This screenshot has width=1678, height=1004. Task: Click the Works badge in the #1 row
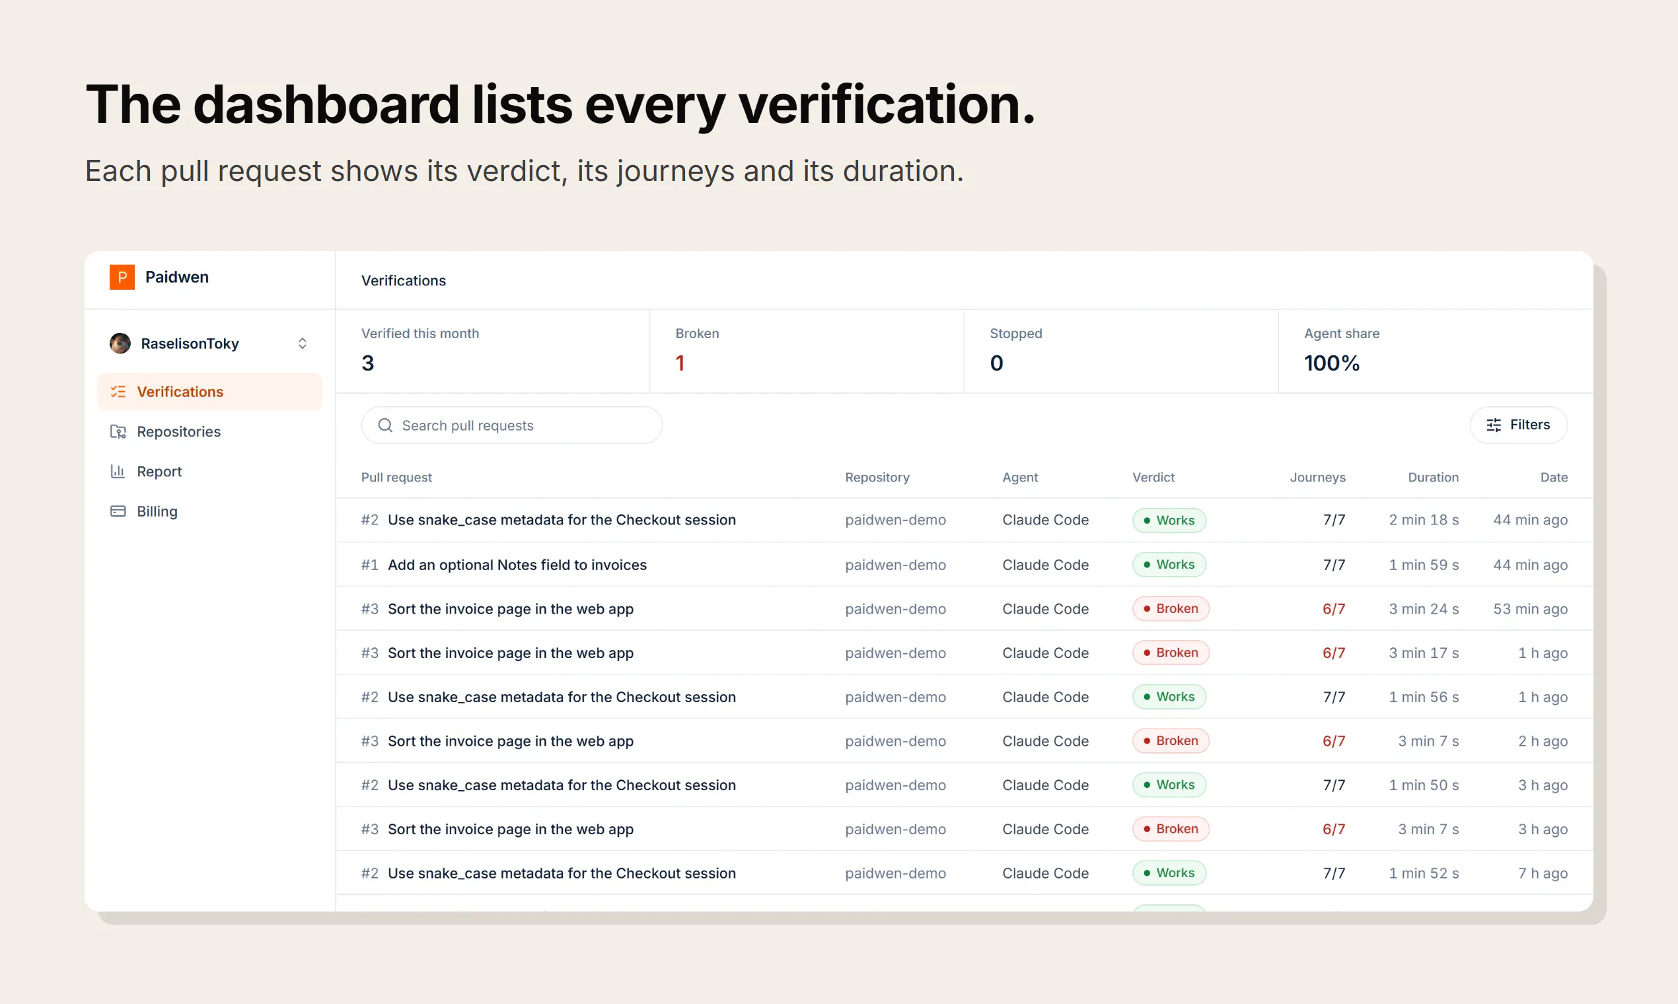click(x=1169, y=565)
